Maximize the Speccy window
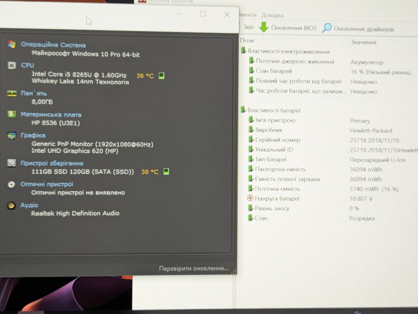418x314 pixels. click(x=203, y=14)
